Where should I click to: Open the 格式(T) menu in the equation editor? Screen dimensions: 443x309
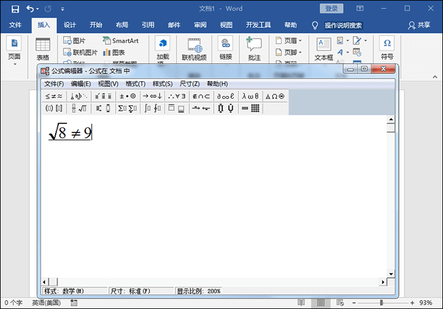pyautogui.click(x=135, y=84)
